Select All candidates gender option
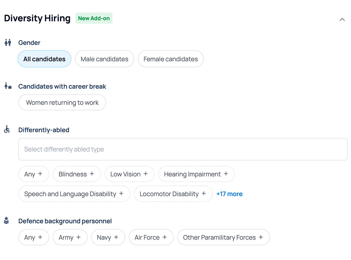Screen dimensions: 351x260 pos(44,59)
